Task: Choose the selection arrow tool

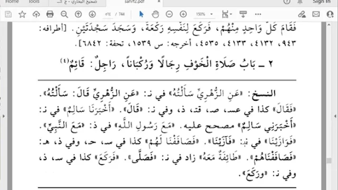Action: (141, 14)
